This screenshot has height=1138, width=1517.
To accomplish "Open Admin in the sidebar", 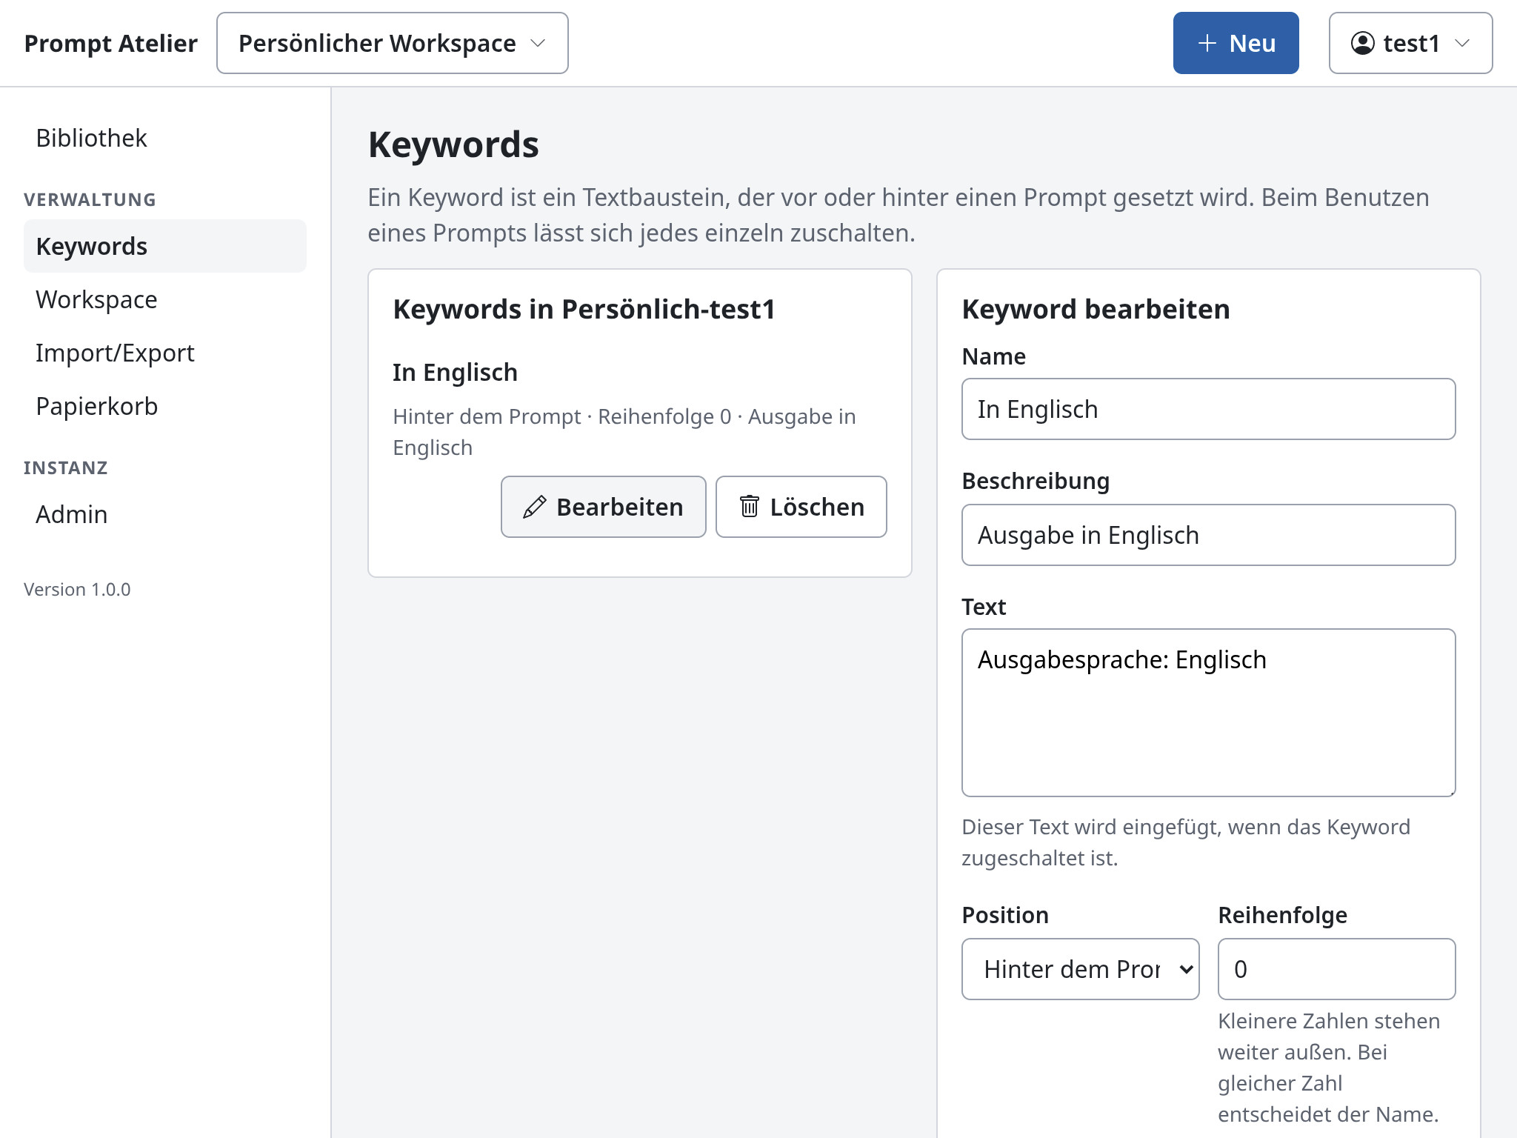I will tap(165, 514).
